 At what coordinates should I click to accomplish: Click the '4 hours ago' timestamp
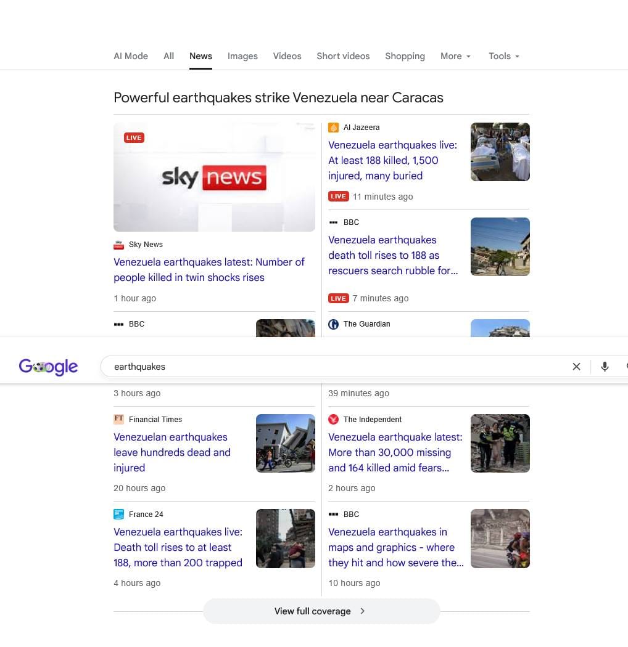coord(137,583)
